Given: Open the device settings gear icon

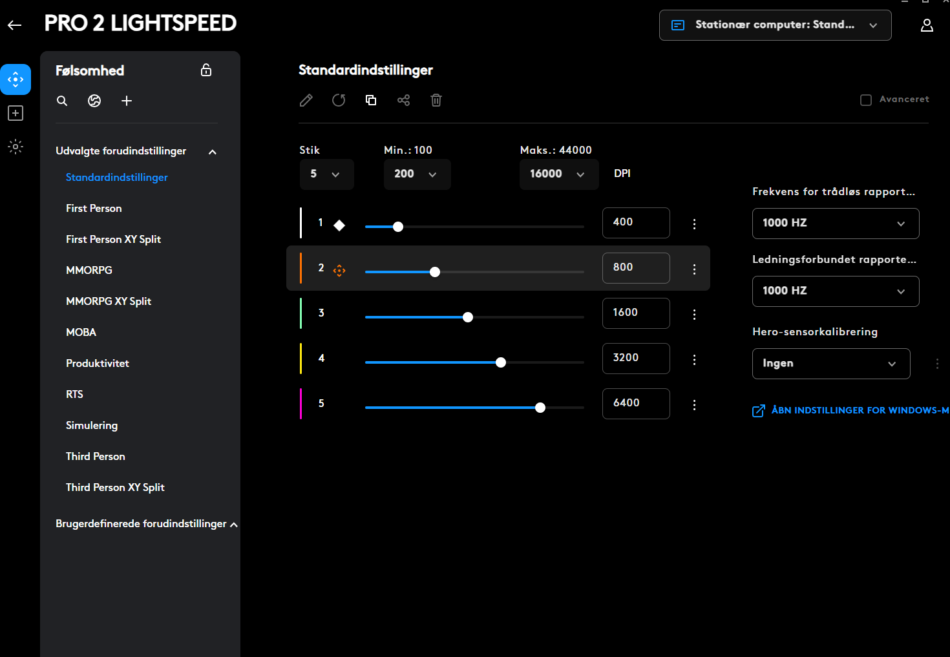Looking at the screenshot, I should click(x=16, y=147).
